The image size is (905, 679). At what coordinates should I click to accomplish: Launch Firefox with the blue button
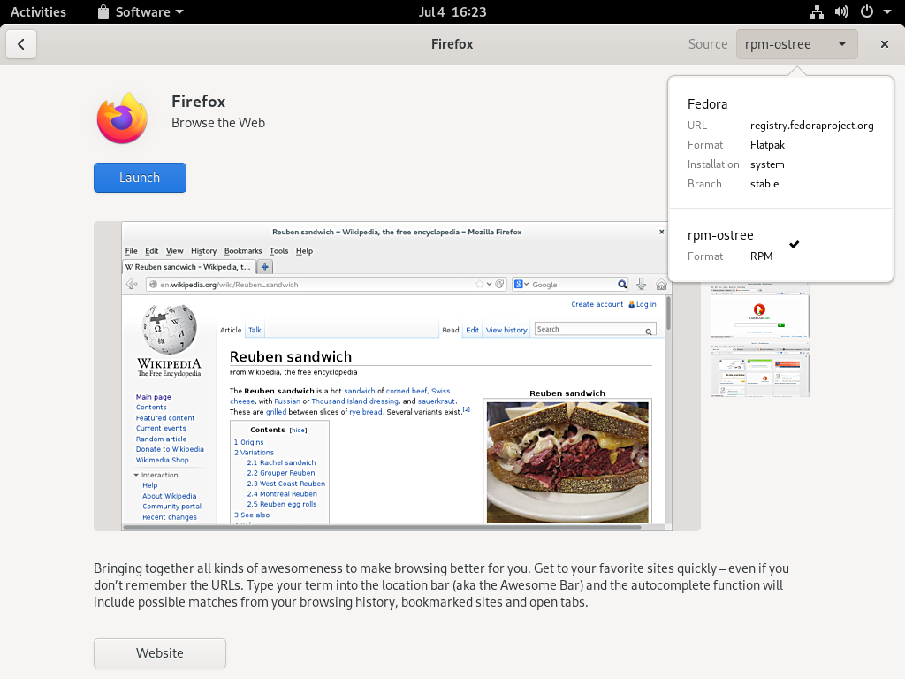pyautogui.click(x=140, y=178)
